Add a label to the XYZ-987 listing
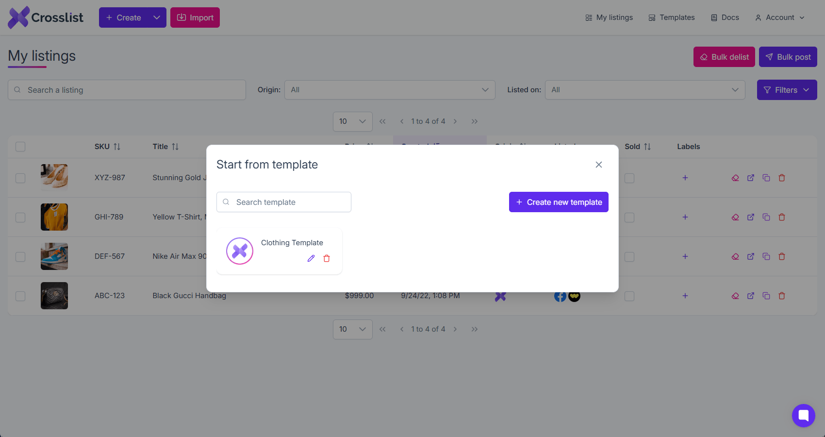The width and height of the screenshot is (825, 437). pos(685,178)
